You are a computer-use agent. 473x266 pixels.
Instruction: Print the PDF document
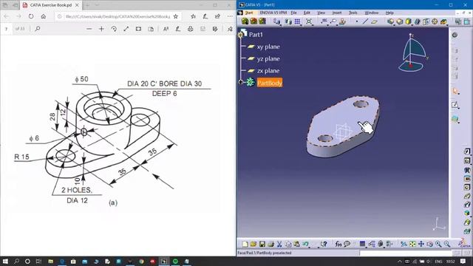click(191, 29)
